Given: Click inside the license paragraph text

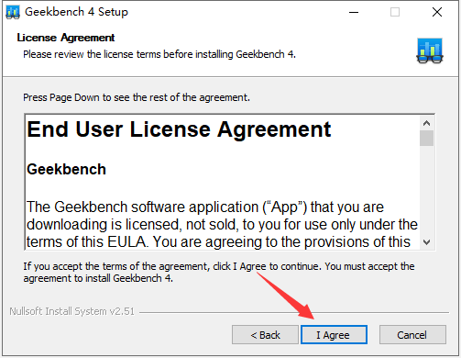Looking at the screenshot, I should click(222, 224).
